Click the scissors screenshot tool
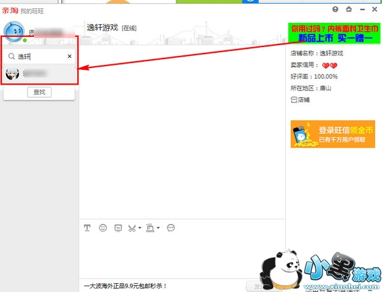This screenshot has height=292, width=382. pyautogui.click(x=132, y=228)
